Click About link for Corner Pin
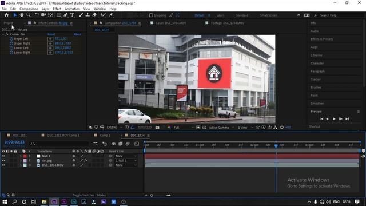The height and width of the screenshot is (206, 366). click(x=77, y=34)
